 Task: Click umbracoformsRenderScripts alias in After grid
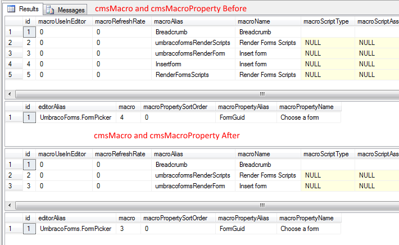pyautogui.click(x=193, y=175)
